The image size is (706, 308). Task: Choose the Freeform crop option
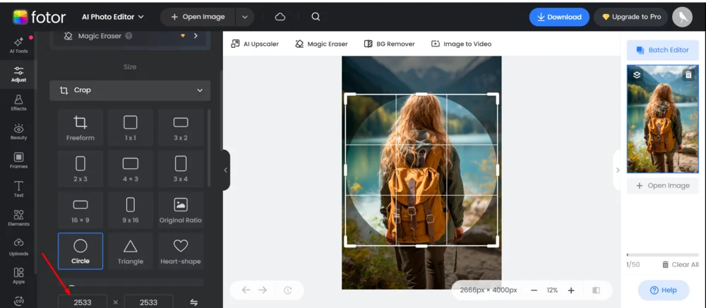80,128
